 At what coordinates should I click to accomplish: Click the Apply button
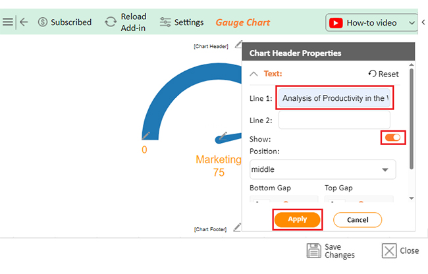(x=297, y=220)
